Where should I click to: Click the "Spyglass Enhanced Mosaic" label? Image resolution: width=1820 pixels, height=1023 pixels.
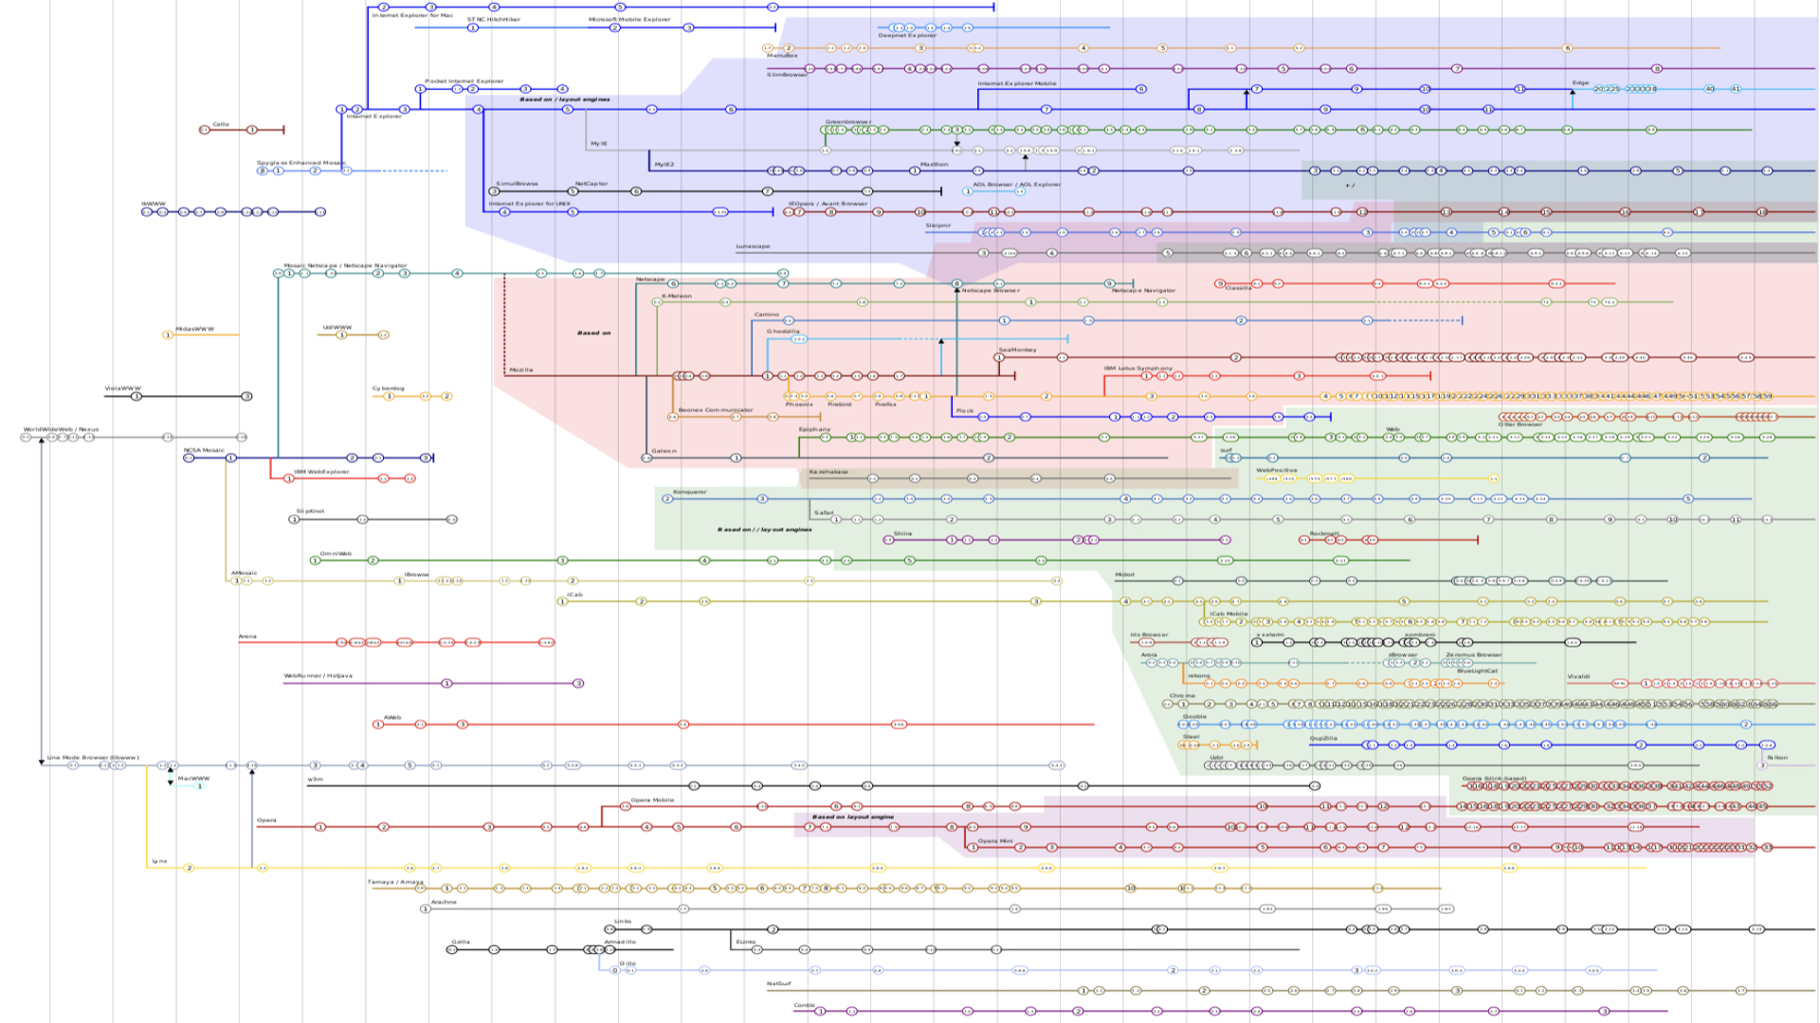(300, 163)
